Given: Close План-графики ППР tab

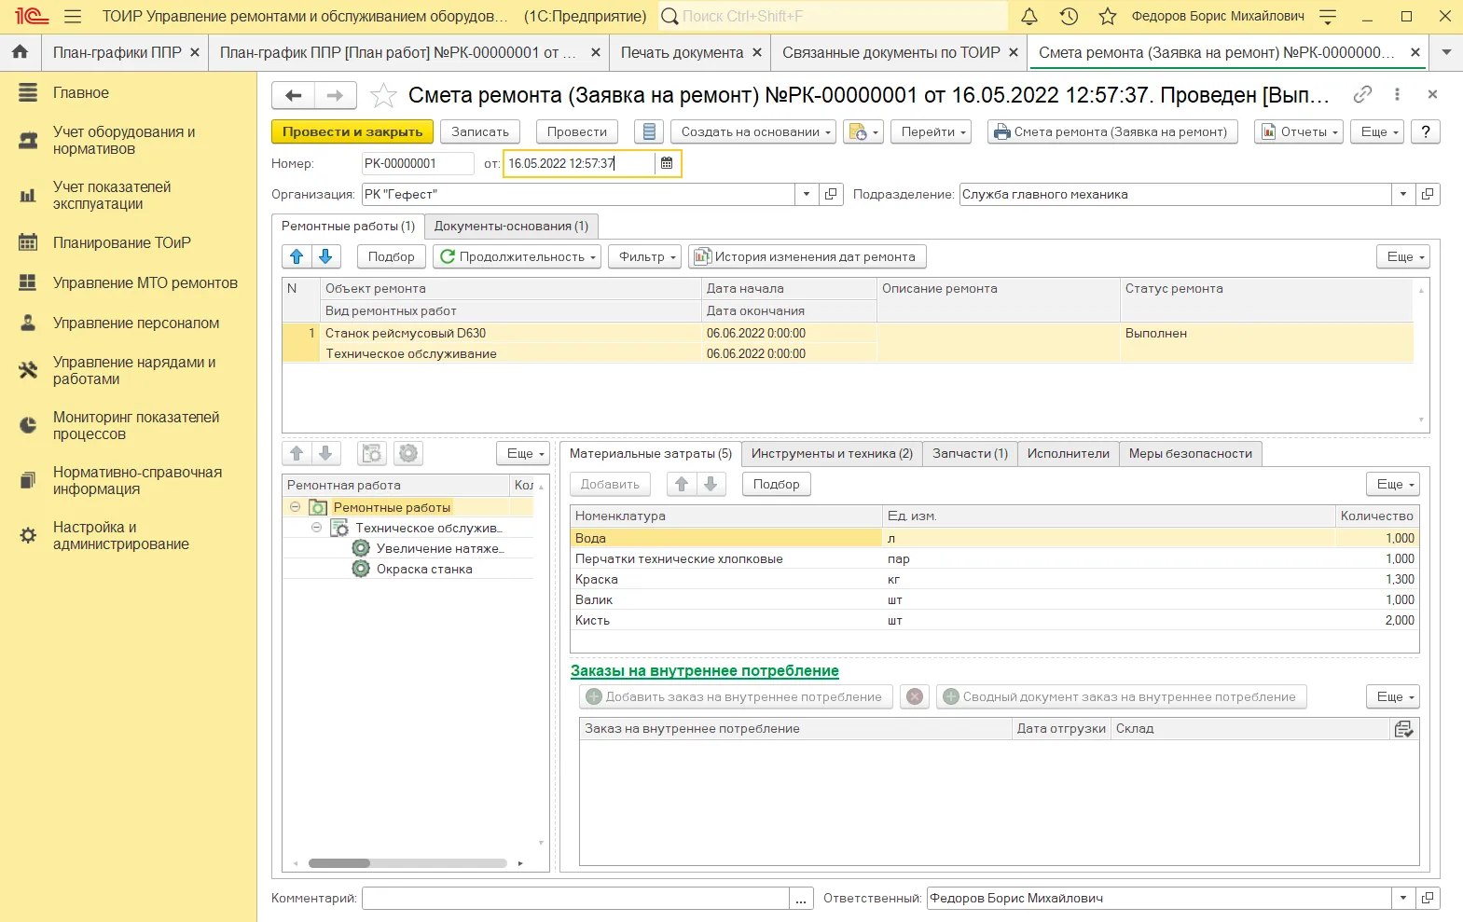Looking at the screenshot, I should tap(195, 52).
